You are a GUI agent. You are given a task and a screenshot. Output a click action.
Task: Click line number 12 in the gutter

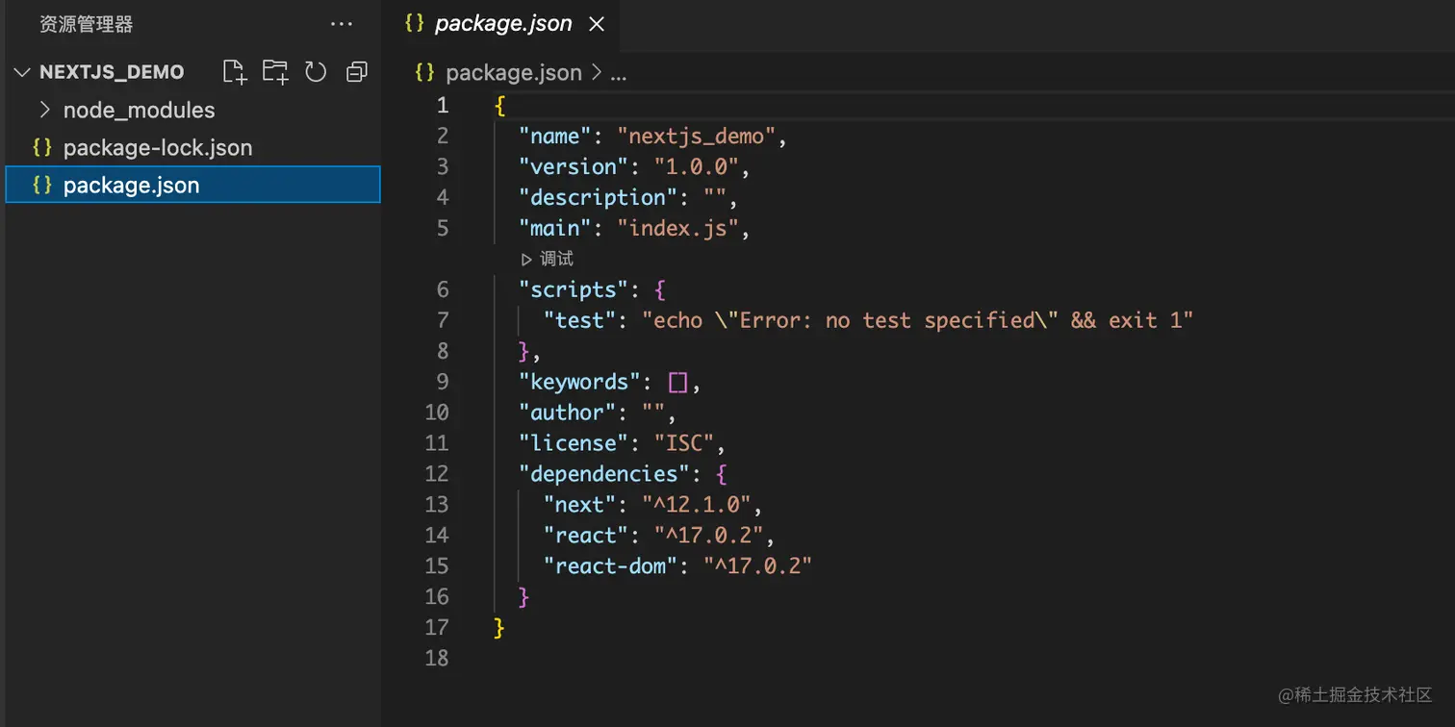[437, 474]
